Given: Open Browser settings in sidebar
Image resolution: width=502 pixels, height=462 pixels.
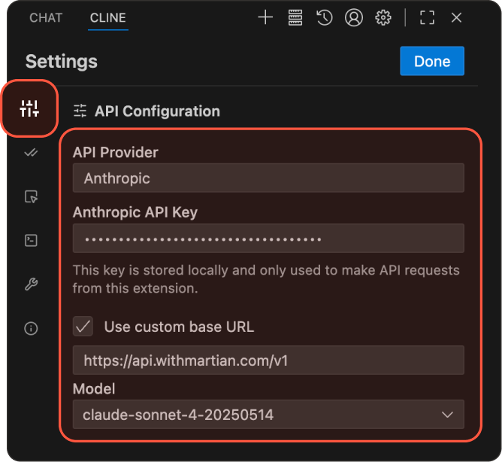Looking at the screenshot, I should (x=31, y=196).
